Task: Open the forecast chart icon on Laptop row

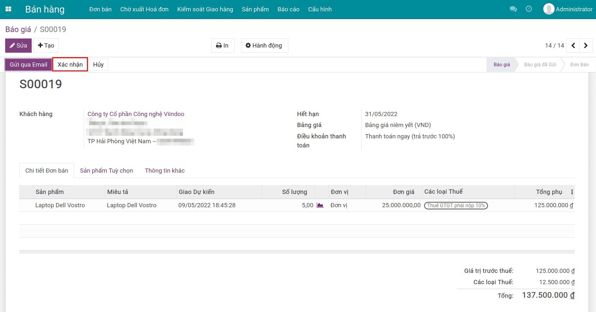Action: coord(320,205)
